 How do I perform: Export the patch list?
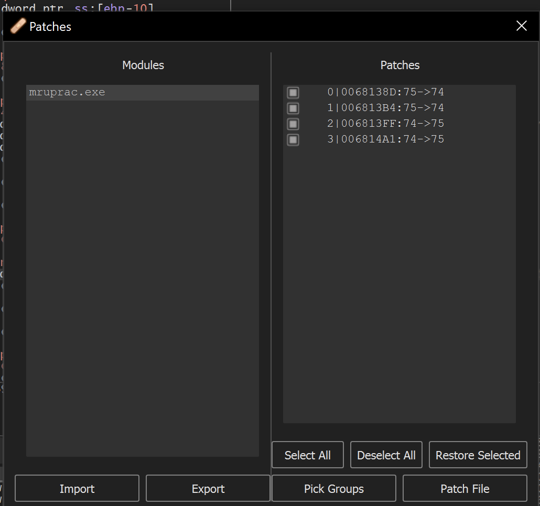[208, 489]
